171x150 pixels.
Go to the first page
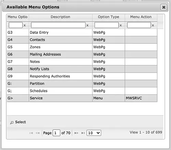pyautogui.click(x=31, y=133)
